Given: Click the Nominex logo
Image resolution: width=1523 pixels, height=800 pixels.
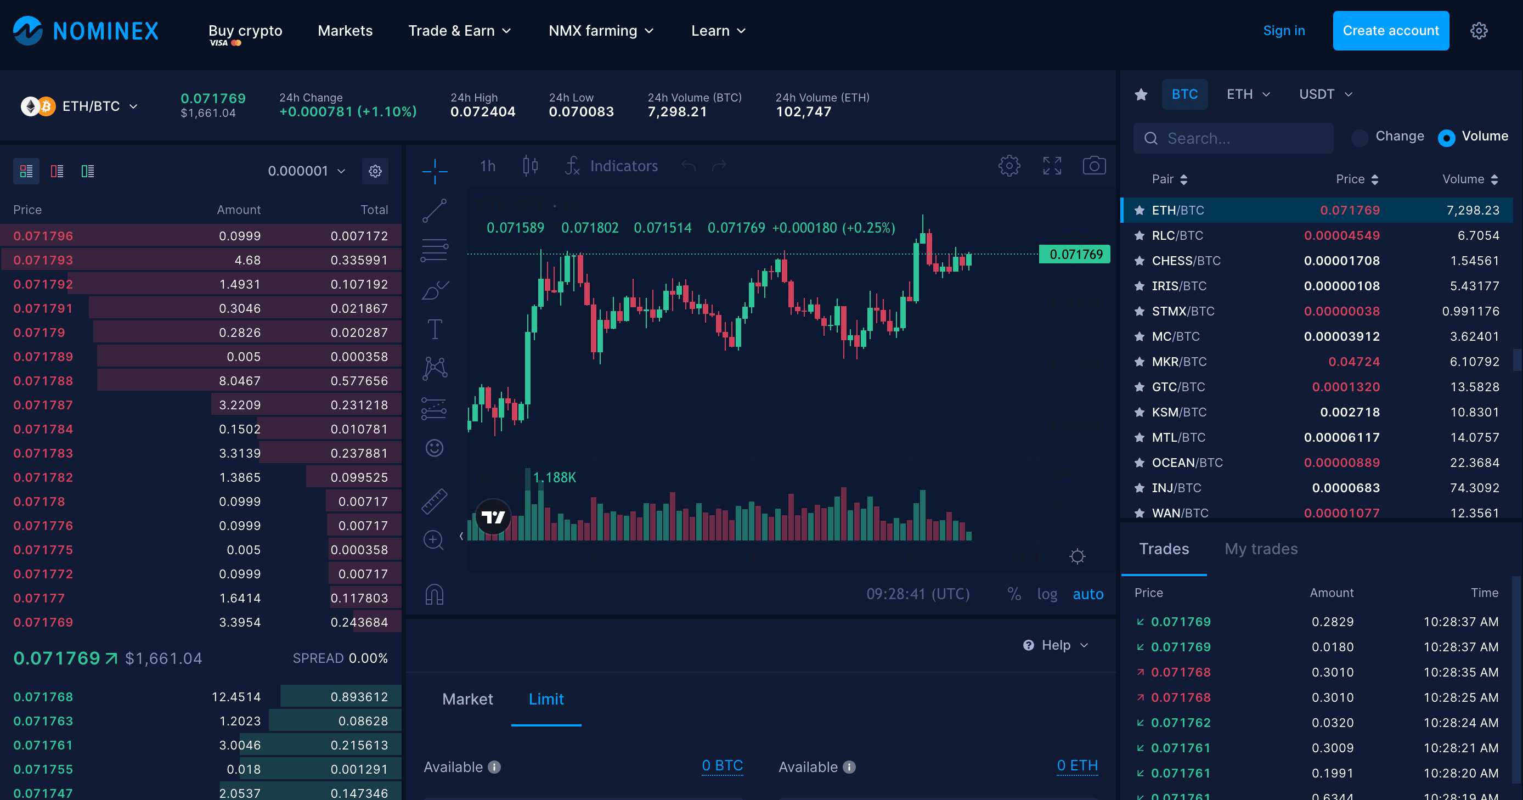Looking at the screenshot, I should coord(86,31).
